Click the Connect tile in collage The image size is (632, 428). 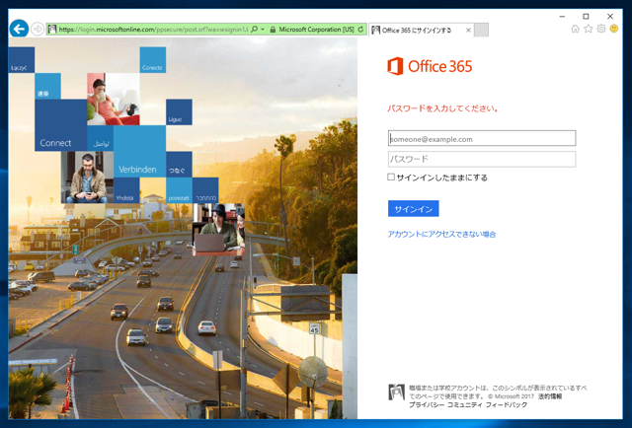(x=61, y=125)
